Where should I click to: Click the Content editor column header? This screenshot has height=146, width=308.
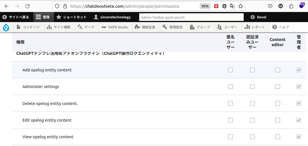[x=277, y=42]
